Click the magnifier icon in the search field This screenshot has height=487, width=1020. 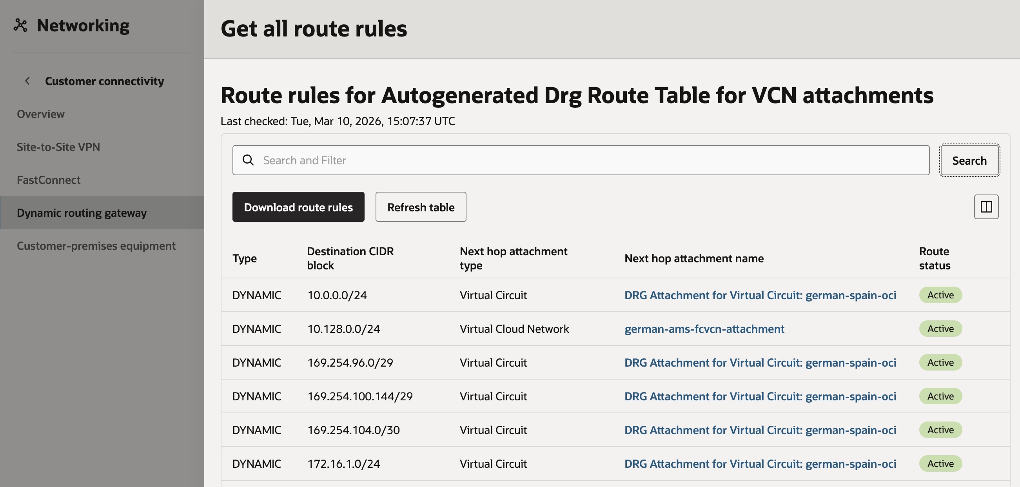pos(249,160)
